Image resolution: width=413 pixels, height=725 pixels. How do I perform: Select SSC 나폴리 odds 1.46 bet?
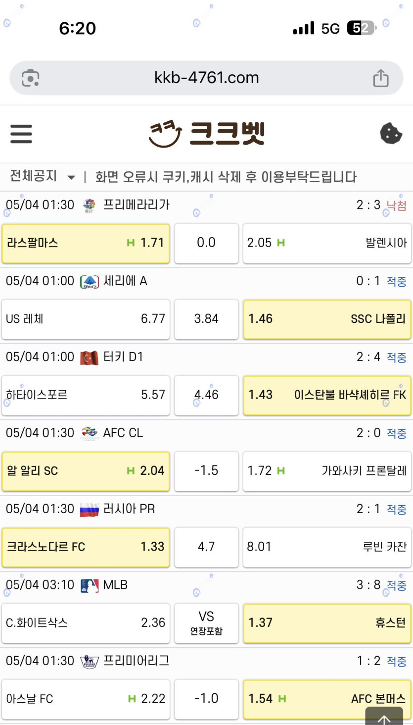(327, 319)
